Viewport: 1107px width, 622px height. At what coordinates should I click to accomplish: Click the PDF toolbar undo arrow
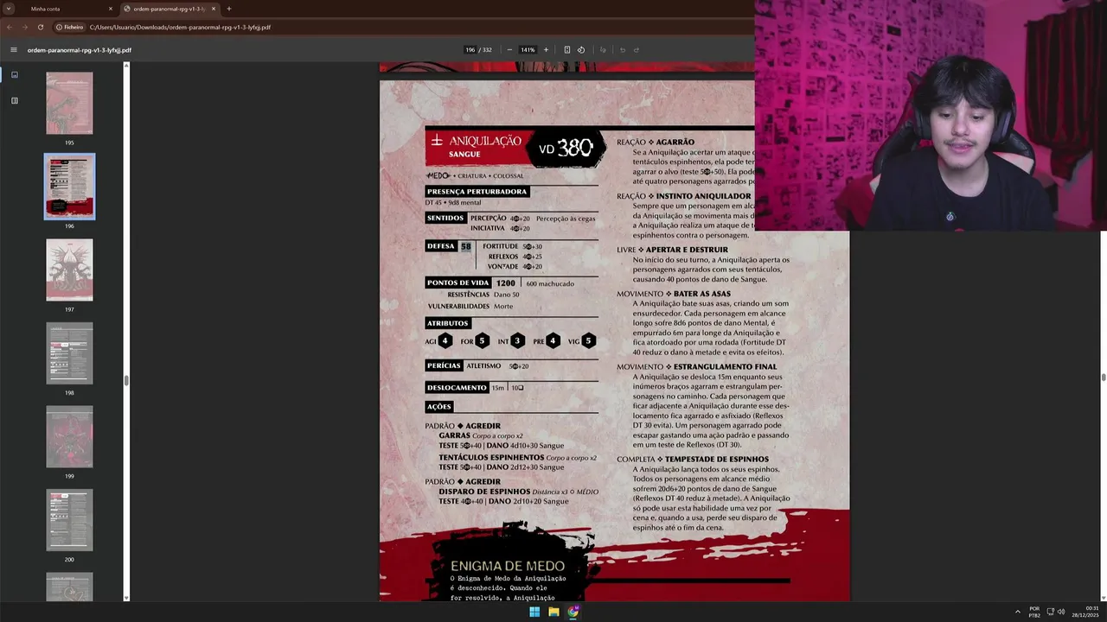tap(622, 50)
